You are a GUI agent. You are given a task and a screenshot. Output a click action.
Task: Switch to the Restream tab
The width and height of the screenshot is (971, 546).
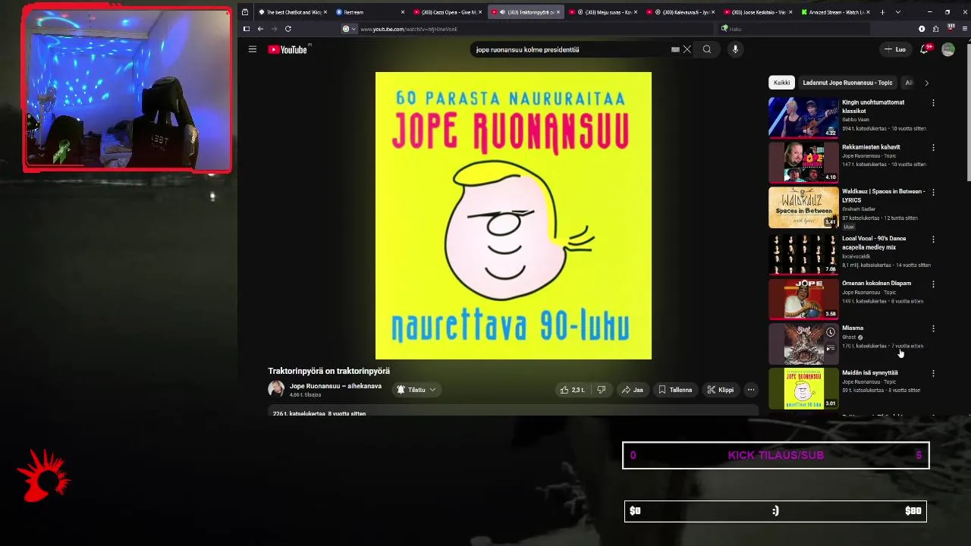click(370, 12)
